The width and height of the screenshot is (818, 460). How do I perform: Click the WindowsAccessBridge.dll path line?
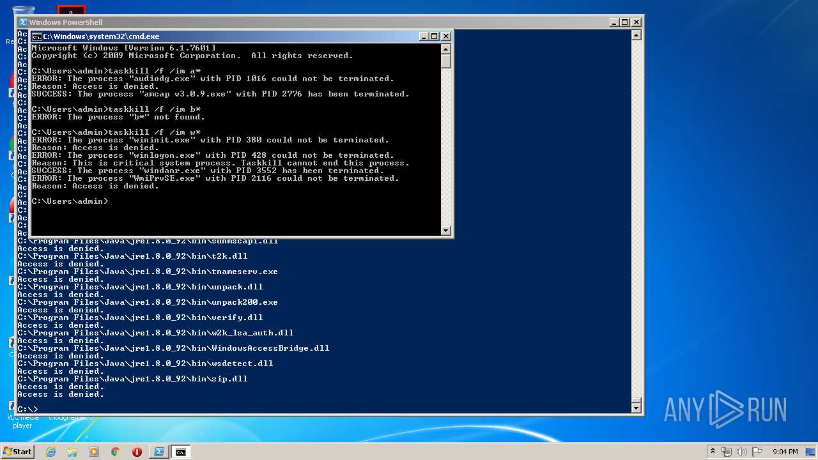pyautogui.click(x=173, y=348)
